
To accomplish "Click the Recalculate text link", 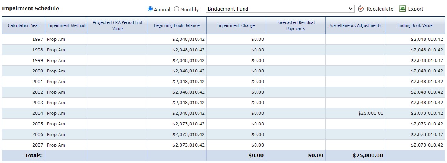I will tap(380, 9).
